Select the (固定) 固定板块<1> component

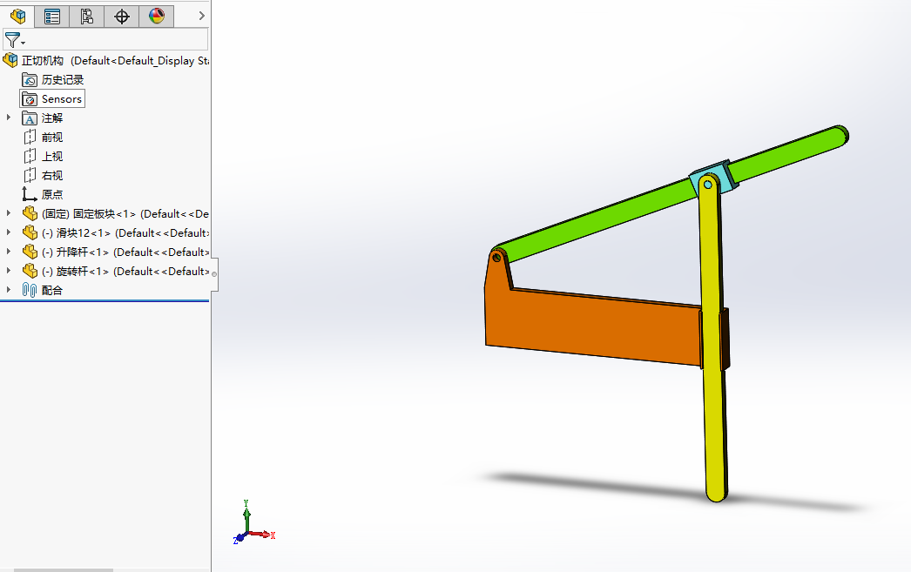pyautogui.click(x=125, y=213)
